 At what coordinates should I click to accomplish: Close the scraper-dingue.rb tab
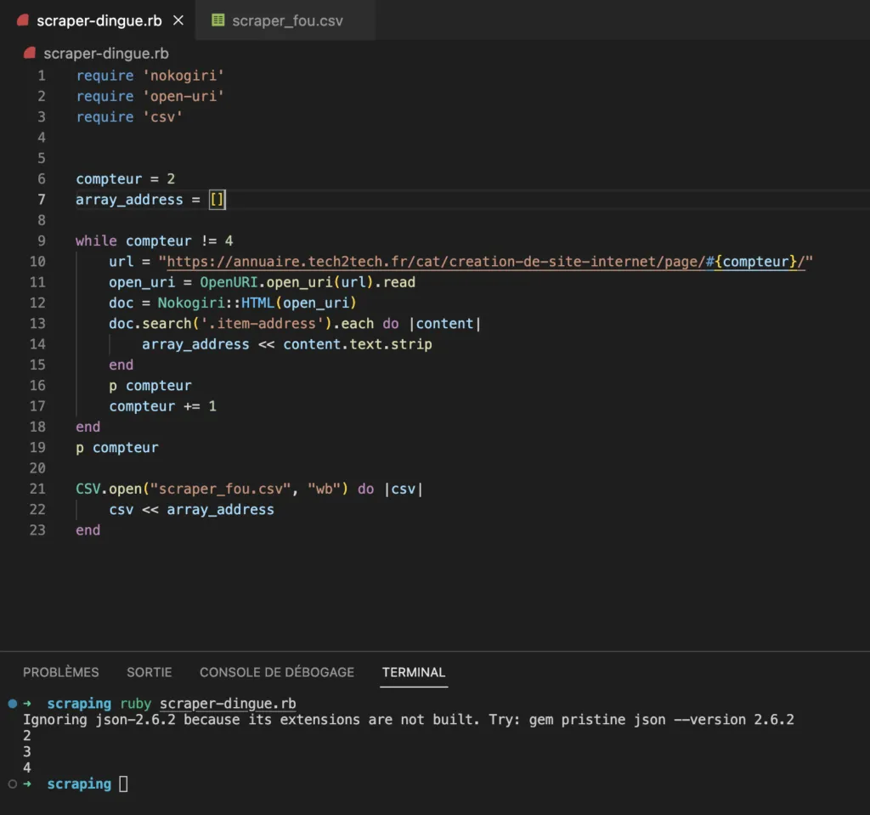[178, 20]
